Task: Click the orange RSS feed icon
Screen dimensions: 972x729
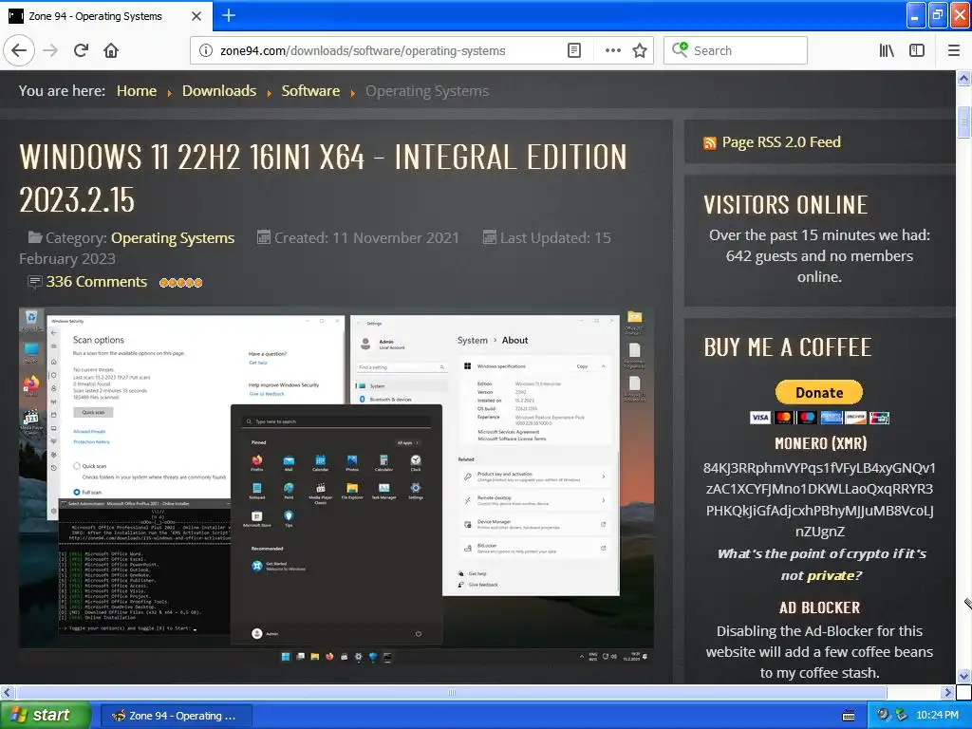Action: tap(710, 143)
